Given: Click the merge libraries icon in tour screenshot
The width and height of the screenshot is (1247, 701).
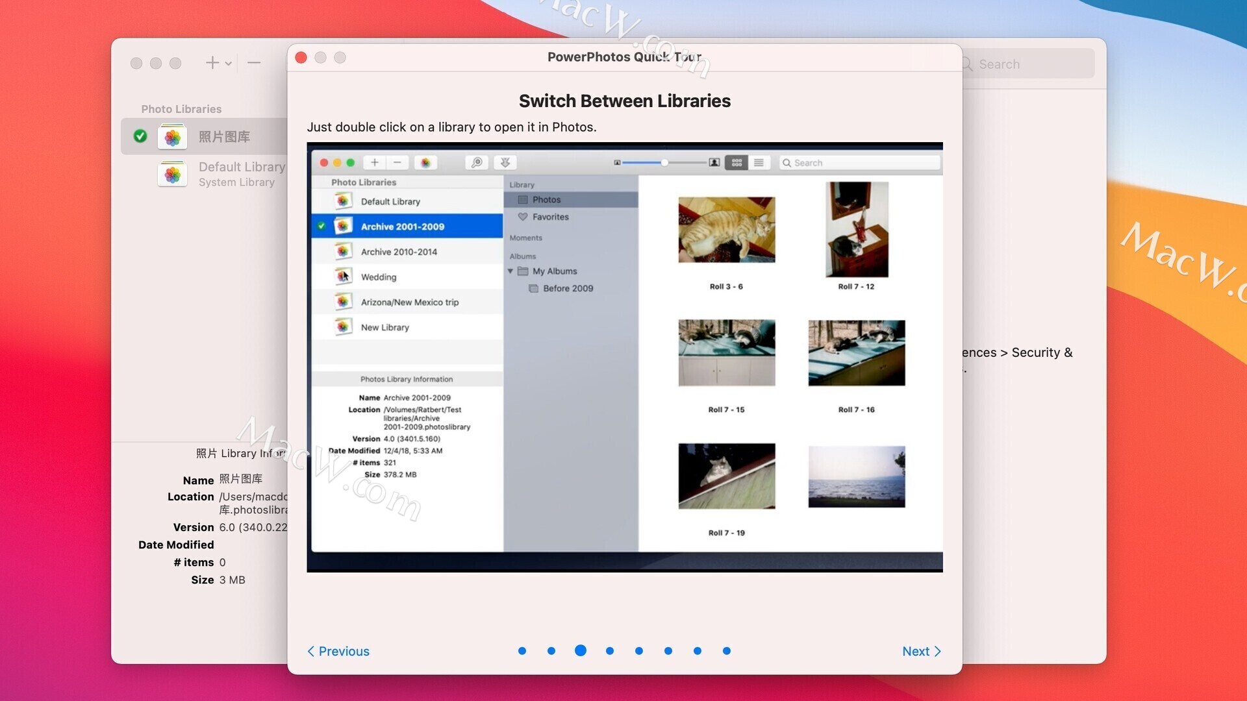Looking at the screenshot, I should click(x=505, y=162).
